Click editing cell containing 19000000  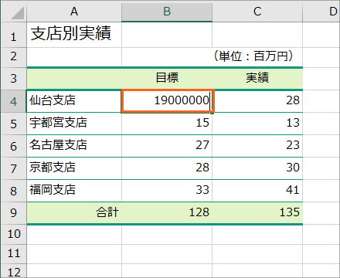coord(168,101)
